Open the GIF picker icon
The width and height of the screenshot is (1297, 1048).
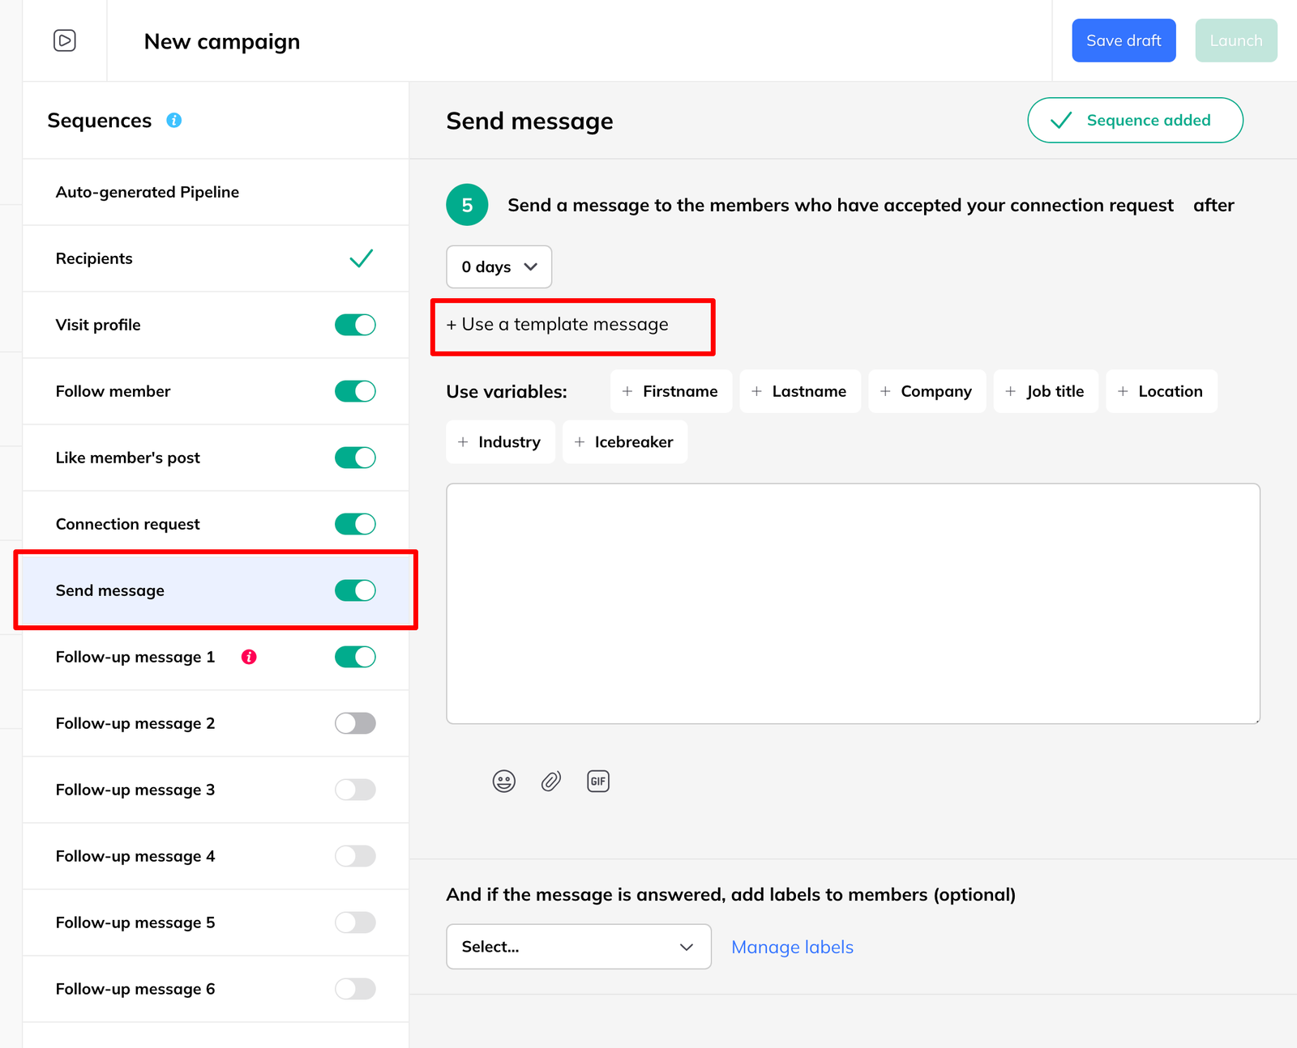[x=598, y=782]
